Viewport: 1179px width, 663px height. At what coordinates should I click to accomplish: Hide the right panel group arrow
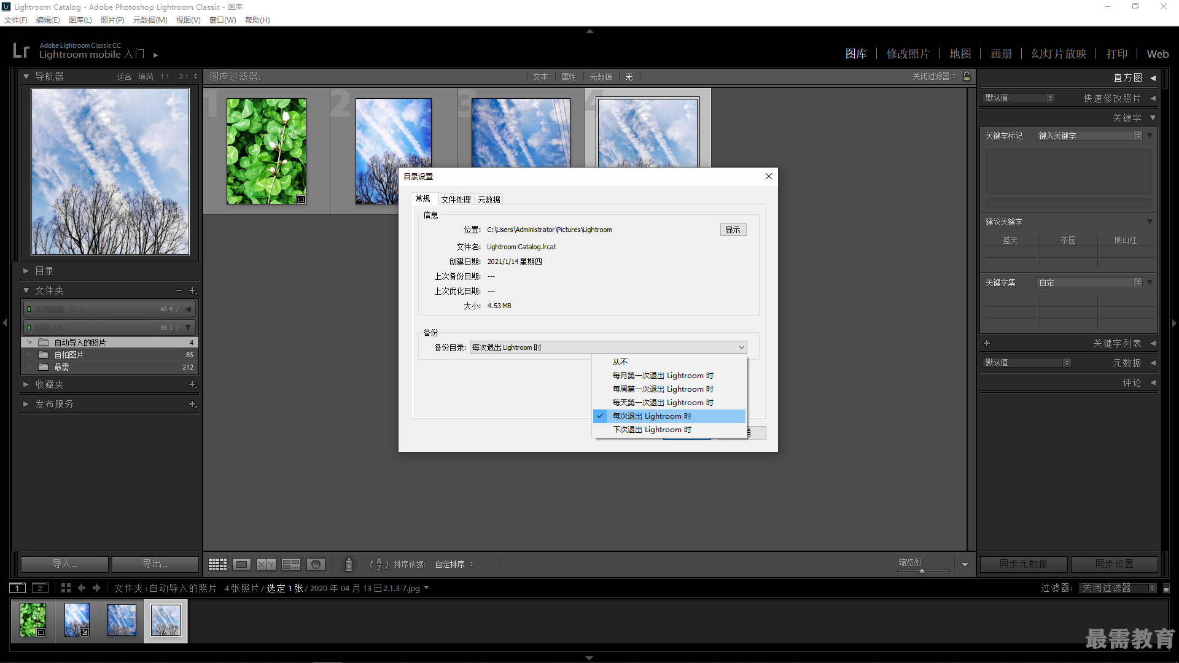[1174, 322]
